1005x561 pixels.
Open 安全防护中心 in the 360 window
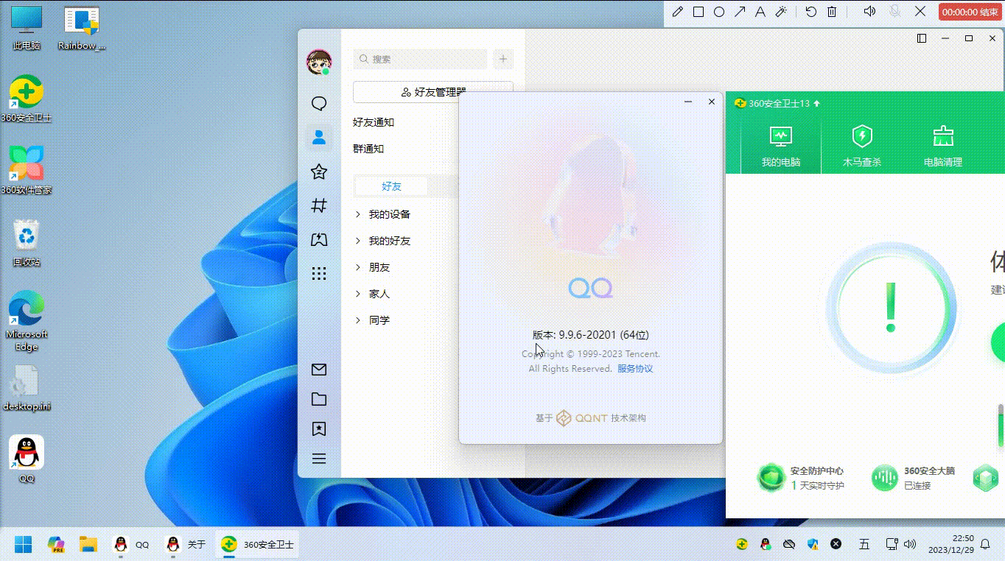point(801,478)
